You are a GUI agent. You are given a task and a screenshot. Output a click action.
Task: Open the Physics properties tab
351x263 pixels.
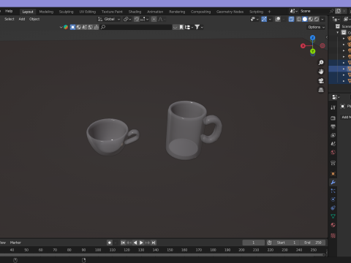coord(333,199)
